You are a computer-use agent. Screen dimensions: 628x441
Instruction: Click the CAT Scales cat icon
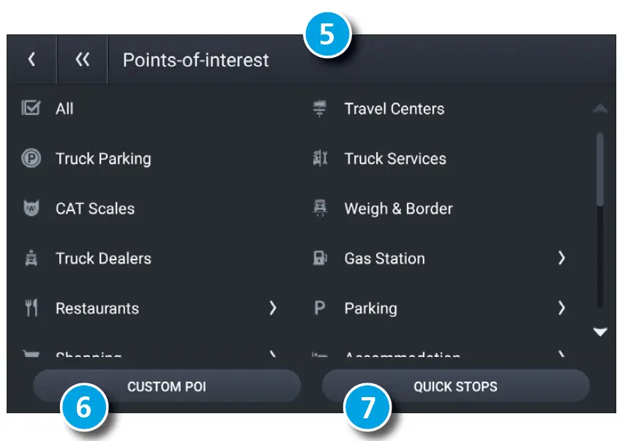point(31,208)
